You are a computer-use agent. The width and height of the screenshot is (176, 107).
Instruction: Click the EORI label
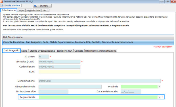(32, 72)
